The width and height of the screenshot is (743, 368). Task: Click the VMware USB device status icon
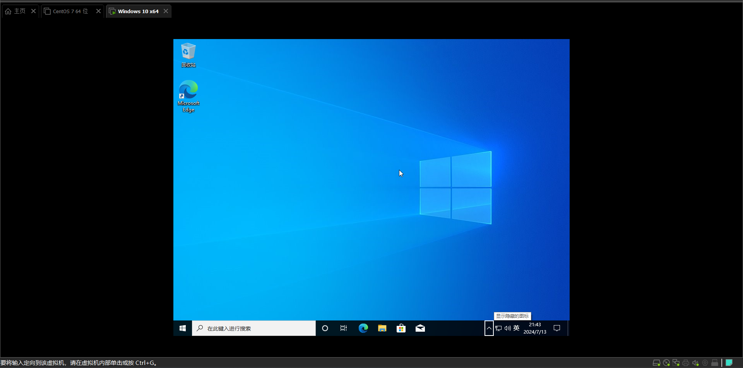click(x=715, y=363)
